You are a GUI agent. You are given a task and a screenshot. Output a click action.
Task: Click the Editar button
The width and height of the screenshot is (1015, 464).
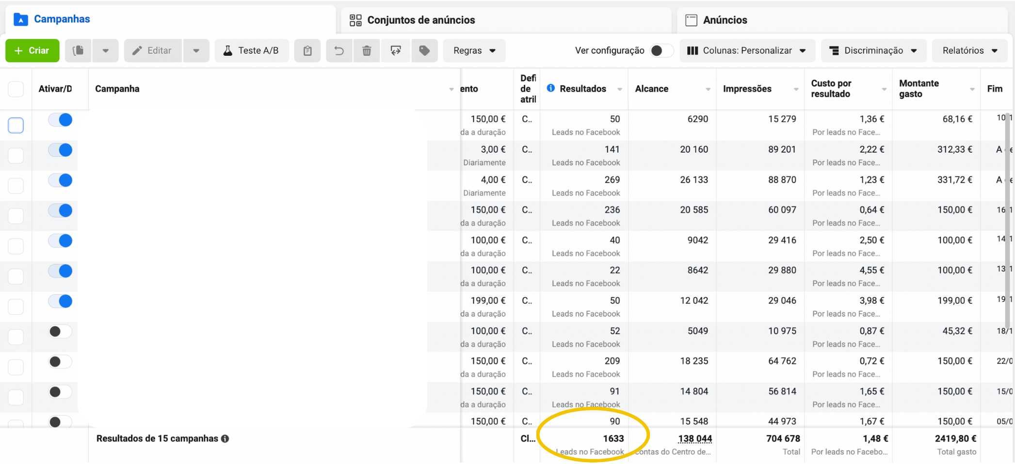coord(153,50)
